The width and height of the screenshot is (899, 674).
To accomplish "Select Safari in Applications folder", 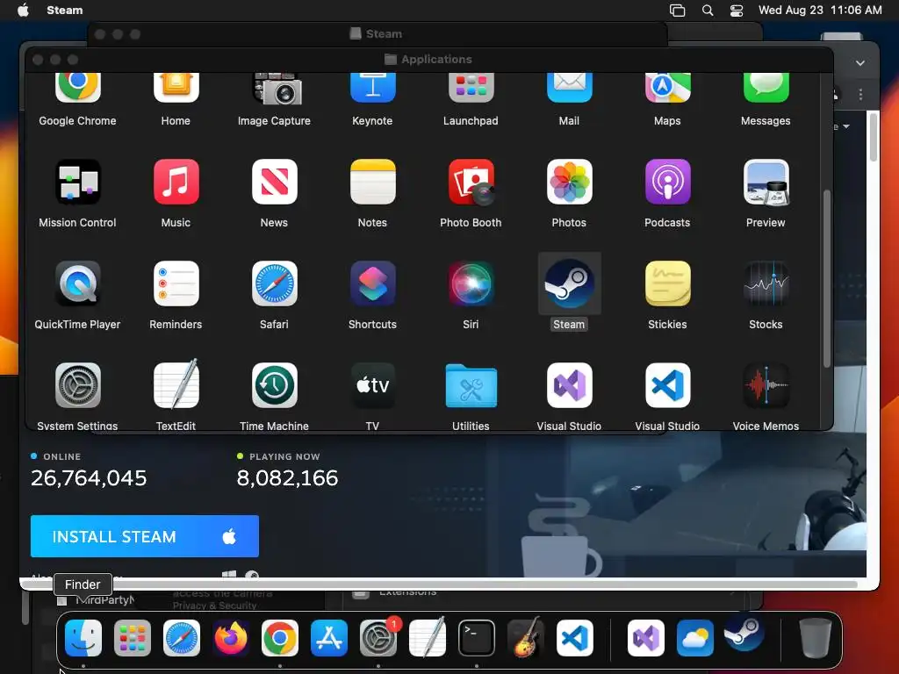I will pos(274,283).
